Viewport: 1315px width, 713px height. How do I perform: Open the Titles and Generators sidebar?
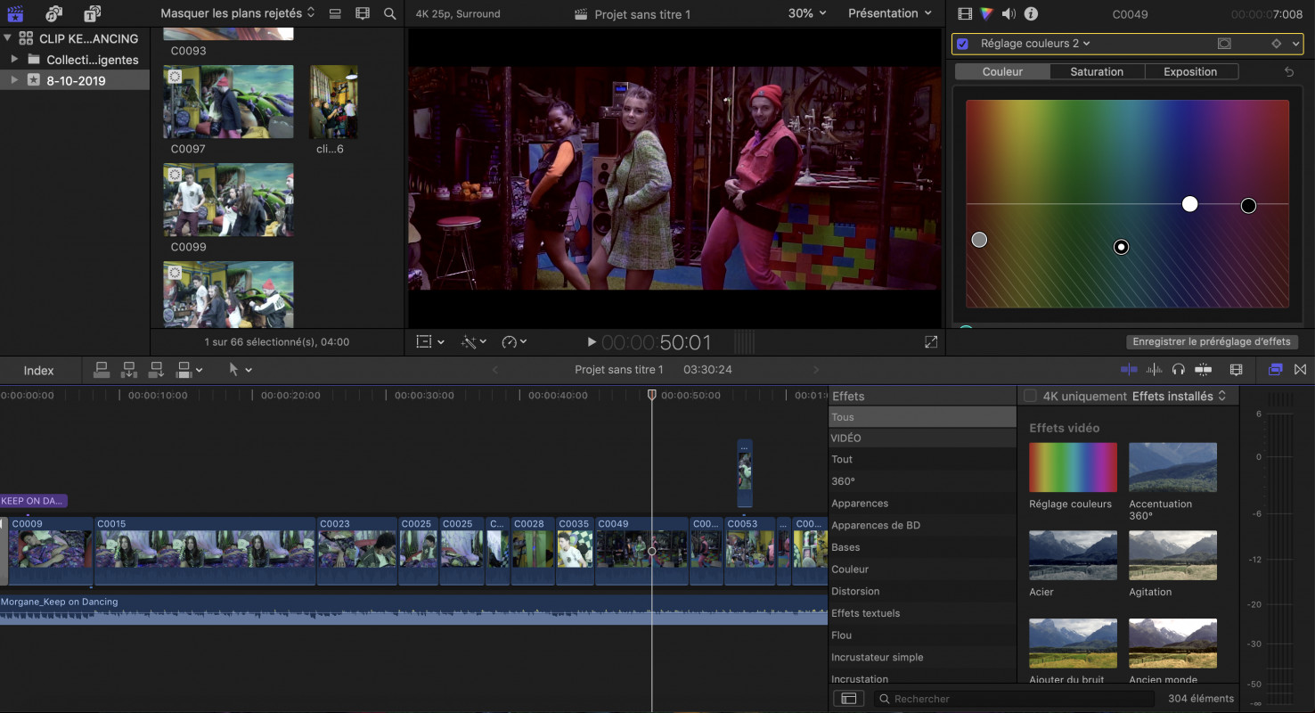coord(92,13)
